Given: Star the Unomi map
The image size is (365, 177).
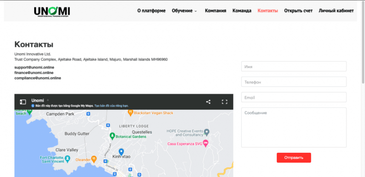Looking at the screenshot, I should (x=48, y=101).
